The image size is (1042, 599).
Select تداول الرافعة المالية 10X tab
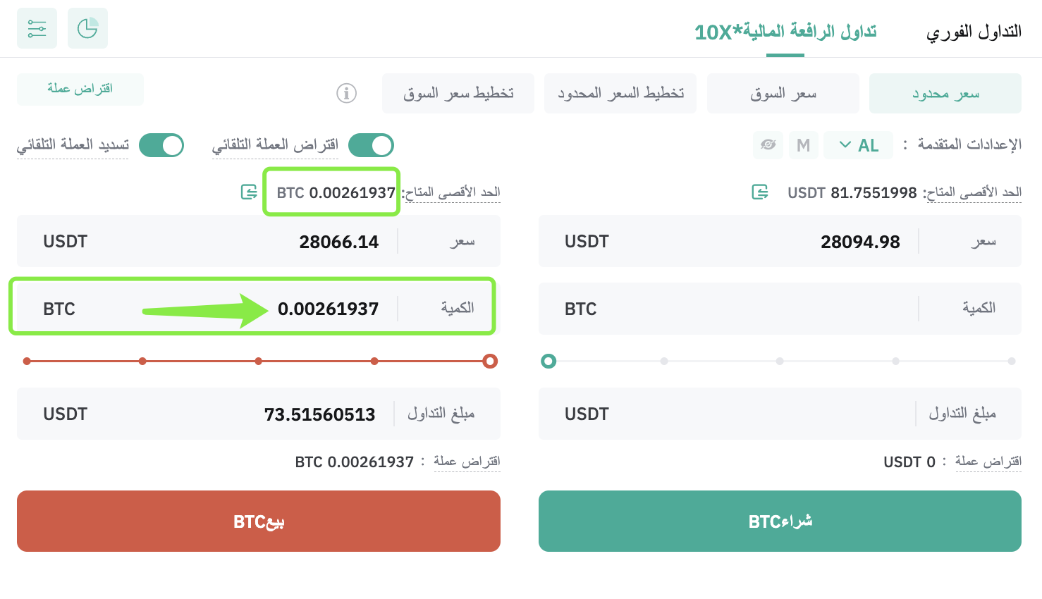[785, 32]
